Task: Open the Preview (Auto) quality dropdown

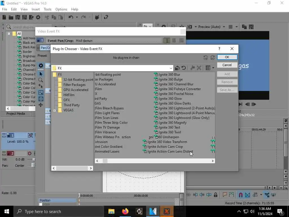Action: pos(224,27)
